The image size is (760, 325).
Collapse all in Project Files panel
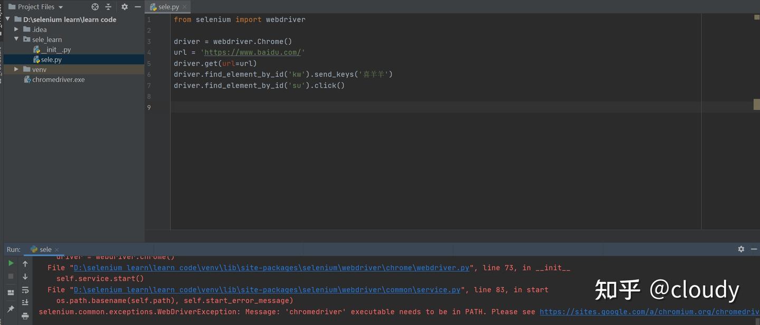coord(109,7)
